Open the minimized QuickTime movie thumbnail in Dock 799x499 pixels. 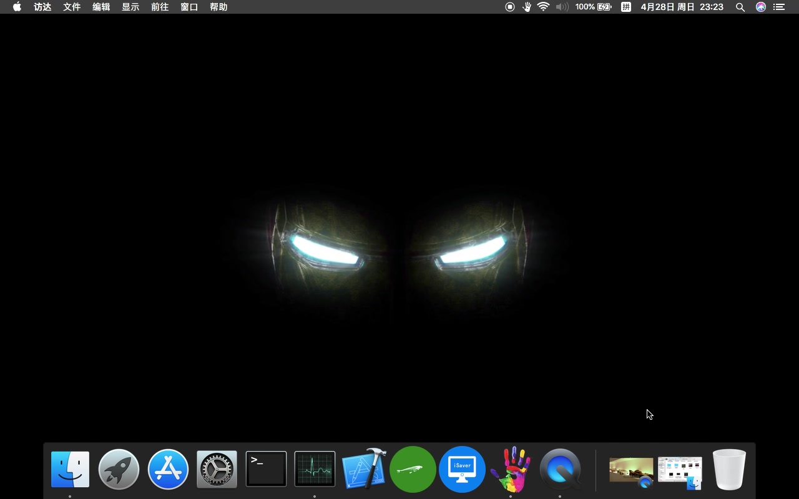click(x=631, y=472)
